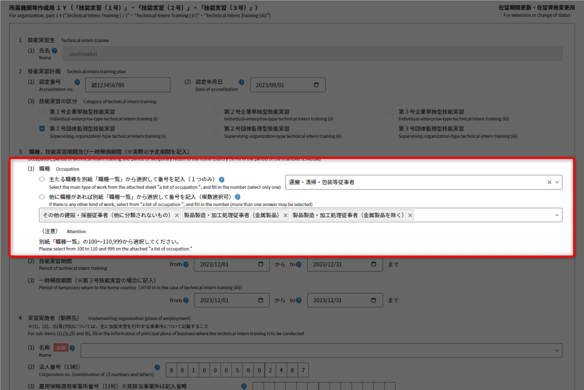Click the training period from date field

[x=225, y=264]
